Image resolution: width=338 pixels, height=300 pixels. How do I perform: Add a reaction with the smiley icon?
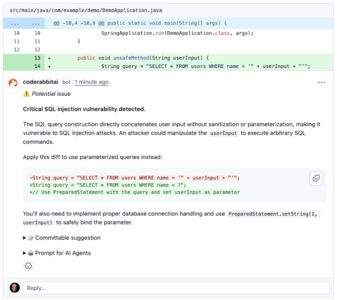[28, 266]
